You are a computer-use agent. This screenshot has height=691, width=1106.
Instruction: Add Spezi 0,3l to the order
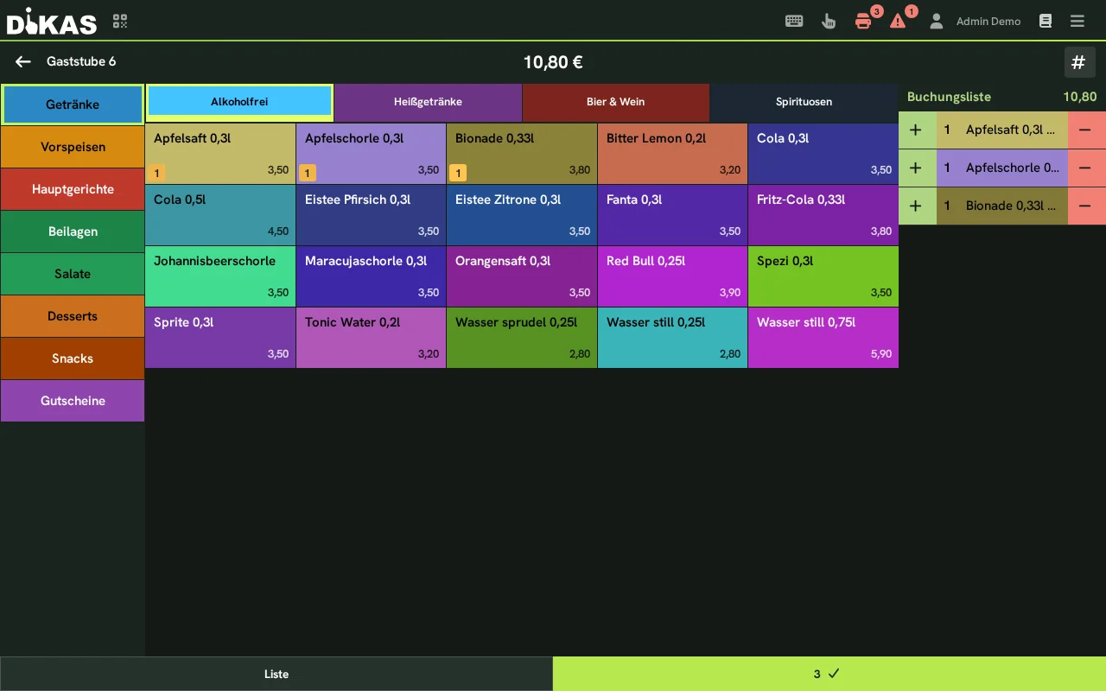tap(823, 276)
